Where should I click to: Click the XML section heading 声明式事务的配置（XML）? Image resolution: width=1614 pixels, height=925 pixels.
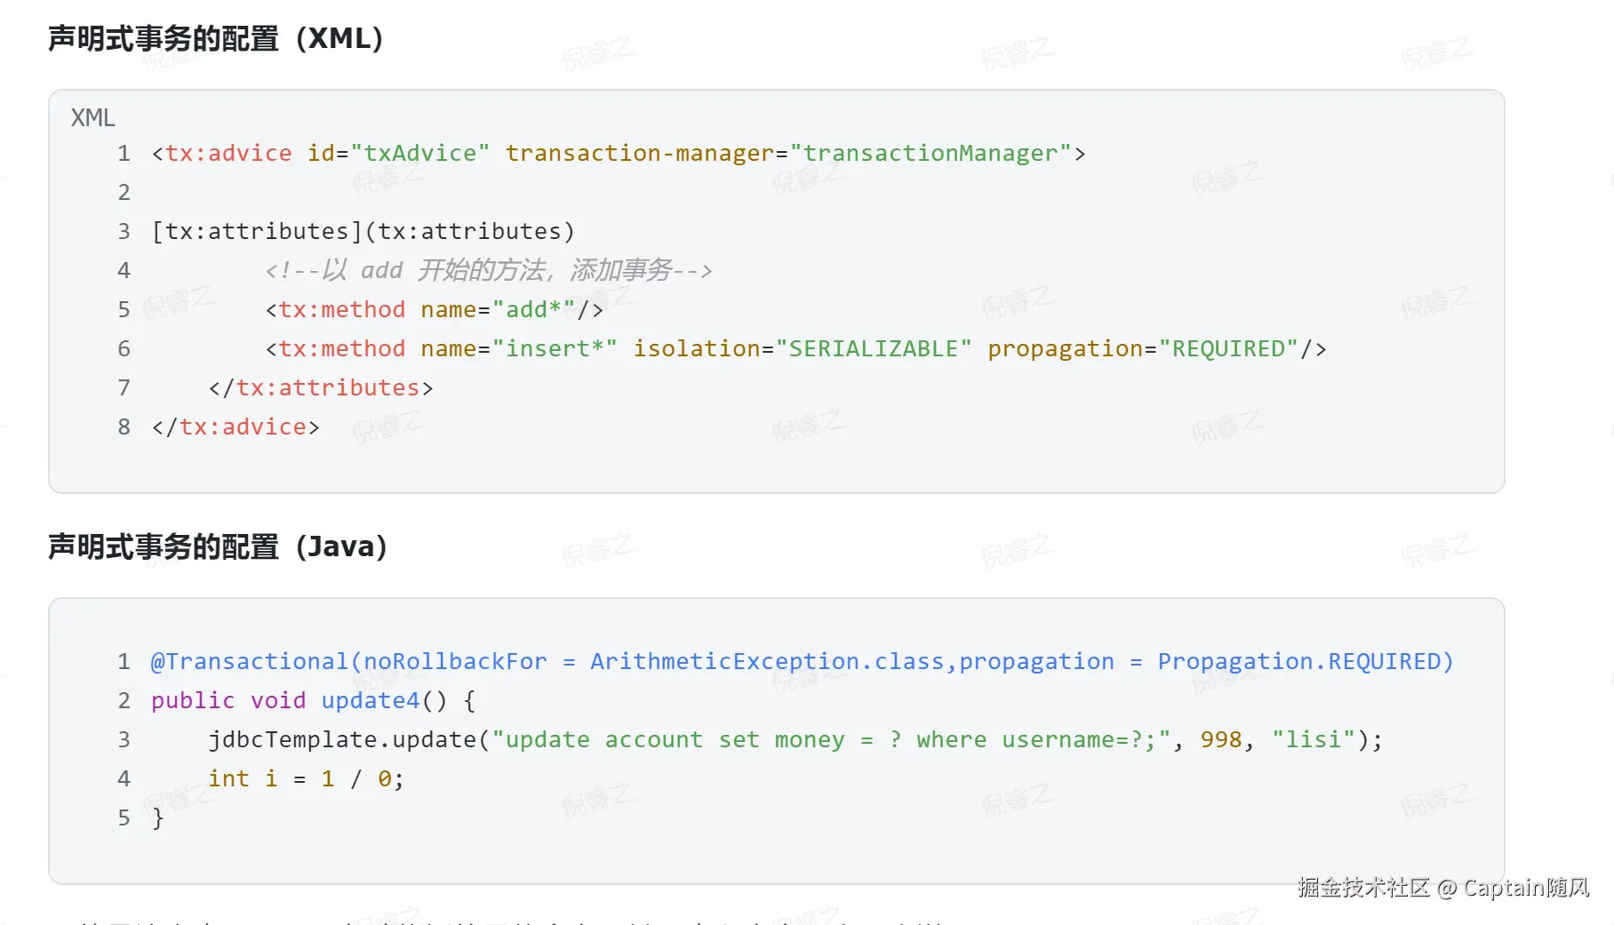[215, 39]
